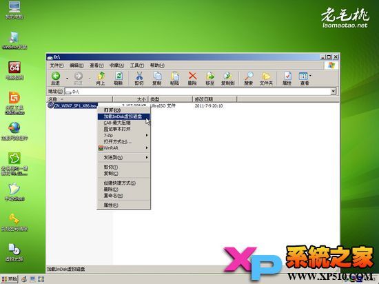This screenshot has width=379, height=284.
Task: Choose CAB maximum compression context entry
Action: pos(123,123)
